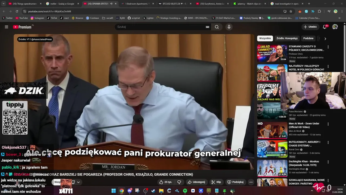
Task: Select the Podobne filter chip
Action: click(x=308, y=38)
